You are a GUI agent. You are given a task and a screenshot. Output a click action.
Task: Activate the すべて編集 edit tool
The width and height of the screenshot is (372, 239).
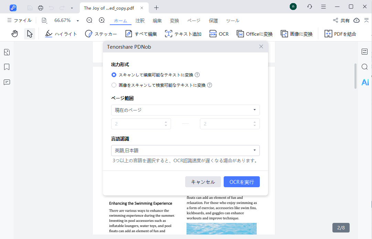(x=141, y=34)
